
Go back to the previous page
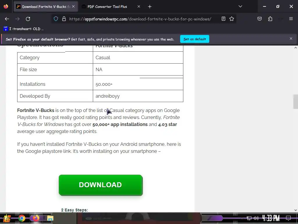click(7, 19)
